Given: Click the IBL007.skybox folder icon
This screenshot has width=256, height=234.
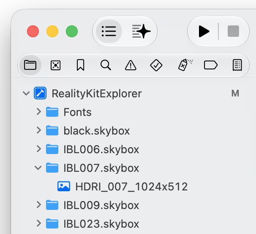Looking at the screenshot, I should (52, 168).
